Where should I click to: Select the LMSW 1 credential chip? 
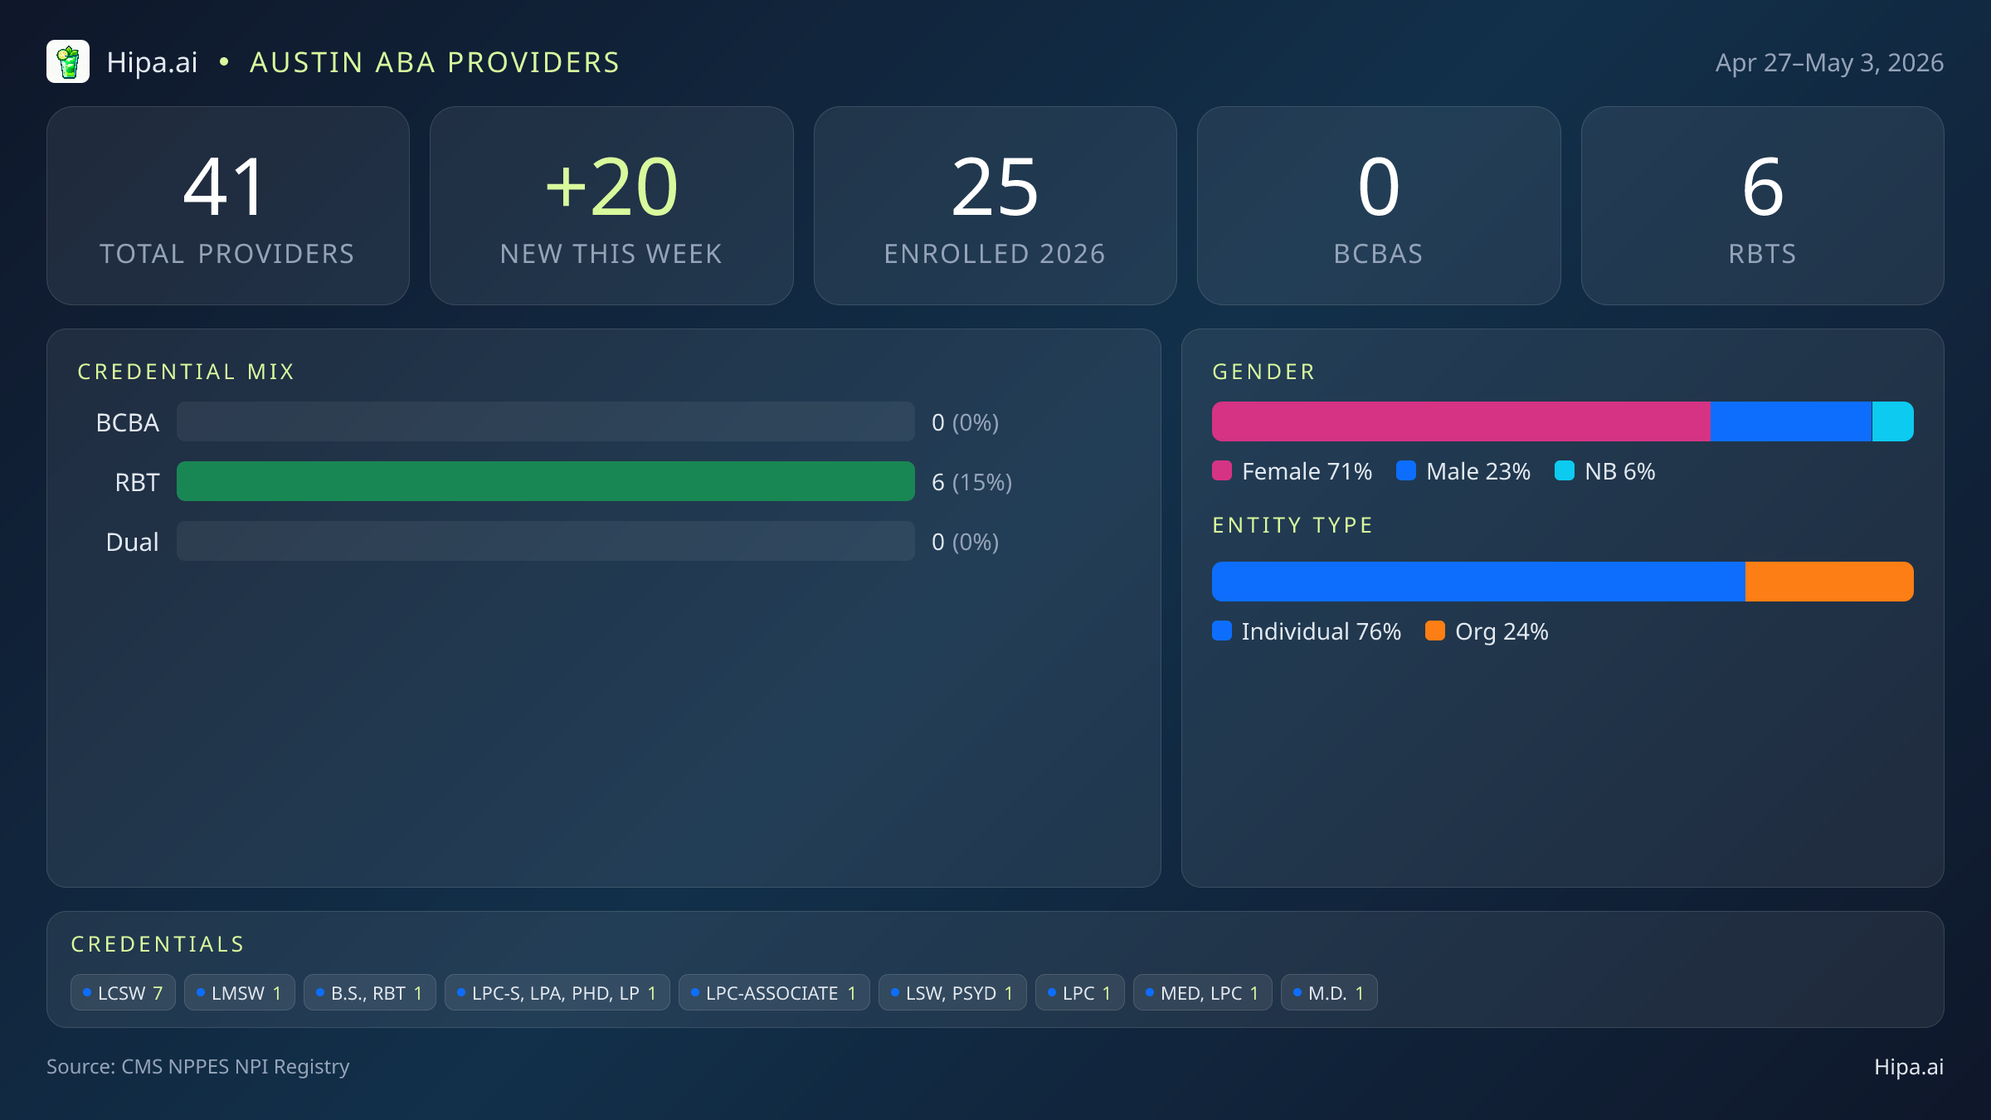click(239, 992)
